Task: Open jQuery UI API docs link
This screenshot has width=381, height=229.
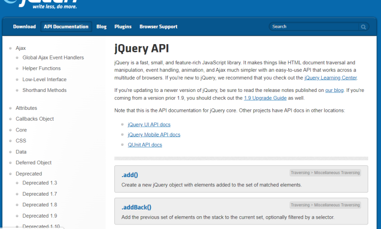Action: [x=149, y=125]
